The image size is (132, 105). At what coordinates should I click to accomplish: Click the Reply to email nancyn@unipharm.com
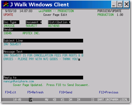coord(19,81)
